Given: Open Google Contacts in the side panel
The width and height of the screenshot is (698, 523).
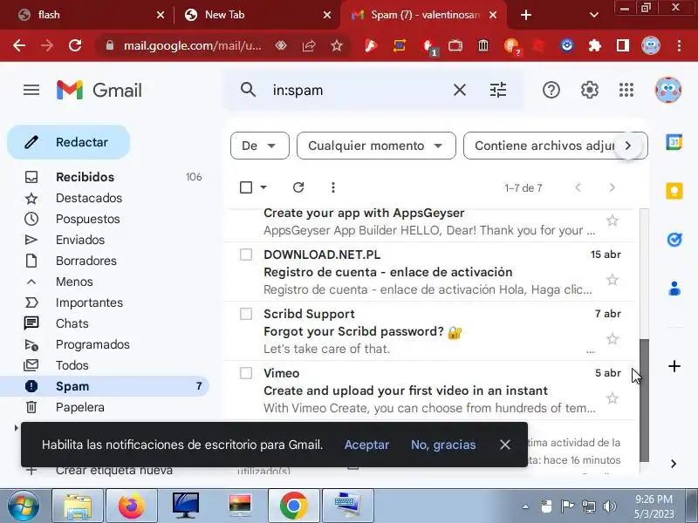Looking at the screenshot, I should pyautogui.click(x=674, y=289).
